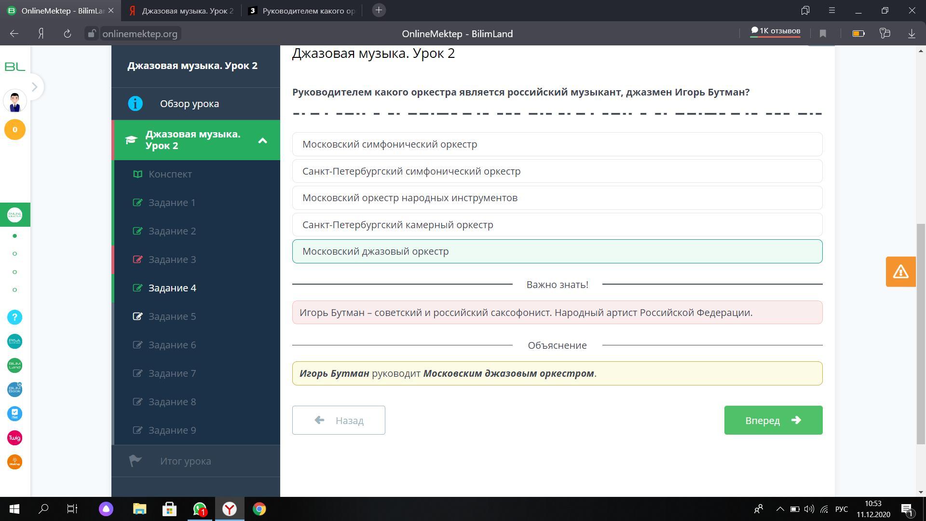The width and height of the screenshot is (926, 521).
Task: Click the user avatar icon
Action: (x=14, y=102)
